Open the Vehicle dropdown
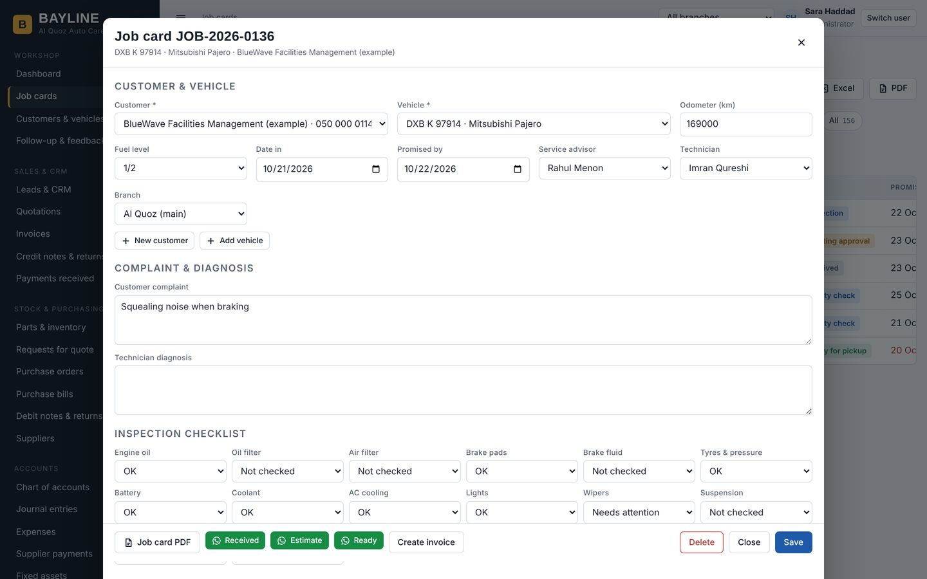This screenshot has width=927, height=579. point(534,124)
